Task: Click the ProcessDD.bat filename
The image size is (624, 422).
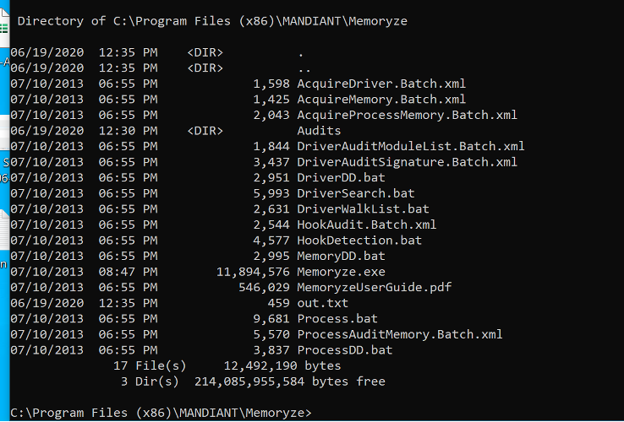Action: 345,350
